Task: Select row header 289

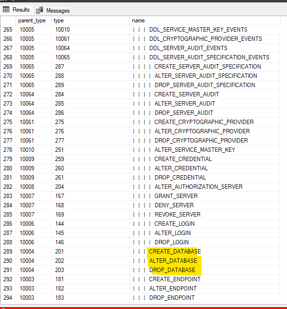Action: point(8,252)
